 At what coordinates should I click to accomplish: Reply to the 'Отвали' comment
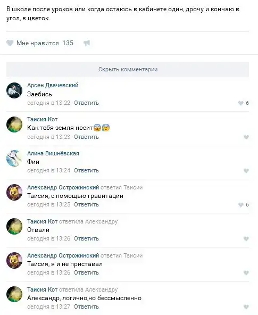86,238
